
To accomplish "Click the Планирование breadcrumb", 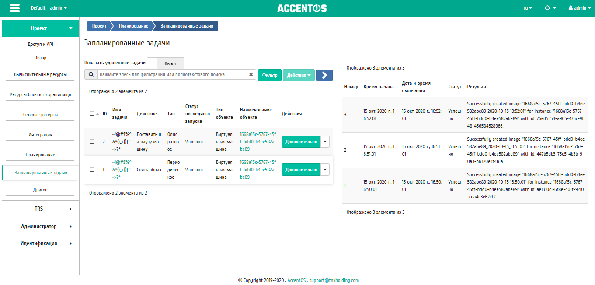I will [133, 26].
